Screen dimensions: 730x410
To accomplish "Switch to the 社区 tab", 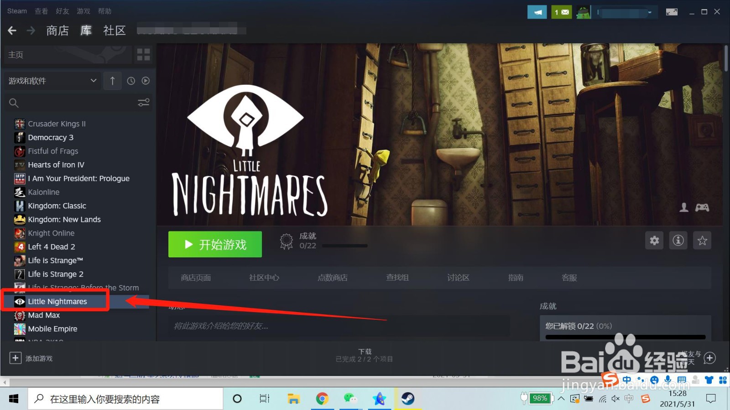I will [x=115, y=31].
